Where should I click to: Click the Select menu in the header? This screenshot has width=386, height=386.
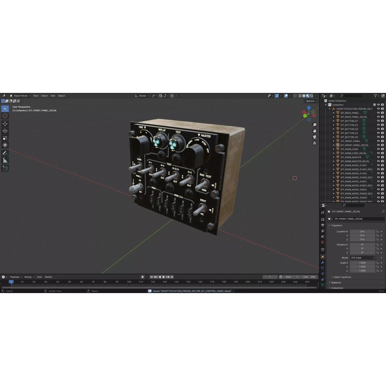[44, 95]
